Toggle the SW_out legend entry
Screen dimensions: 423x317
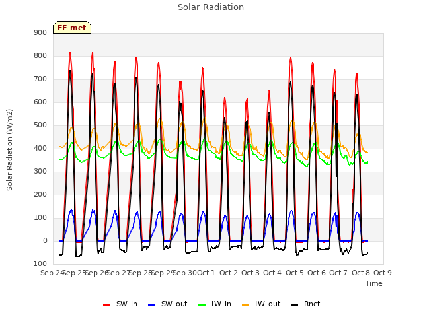tap(167, 304)
